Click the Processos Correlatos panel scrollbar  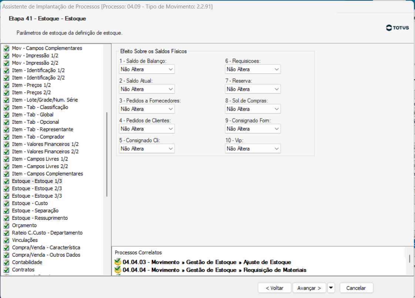409,258
